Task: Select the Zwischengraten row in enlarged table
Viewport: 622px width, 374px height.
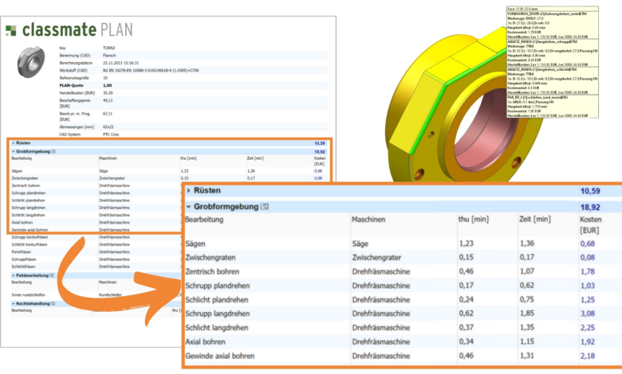Action: [x=402, y=258]
